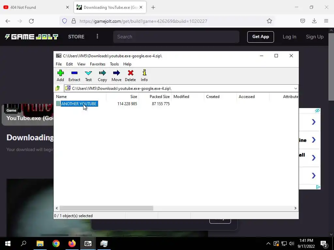Click the site padlock icon
334x250 pixels.
tap(74, 21)
